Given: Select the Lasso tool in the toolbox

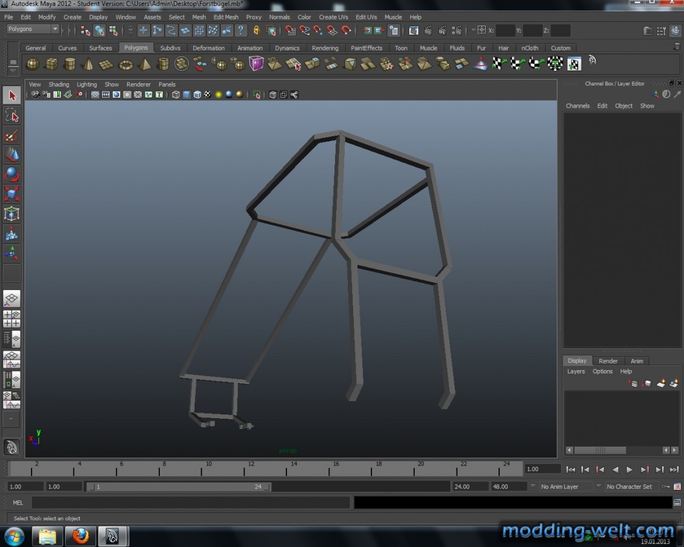Looking at the screenshot, I should click(12, 116).
